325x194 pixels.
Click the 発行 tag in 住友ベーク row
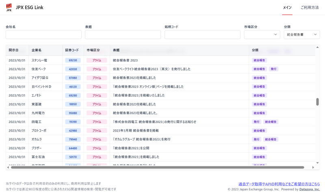click(274, 69)
